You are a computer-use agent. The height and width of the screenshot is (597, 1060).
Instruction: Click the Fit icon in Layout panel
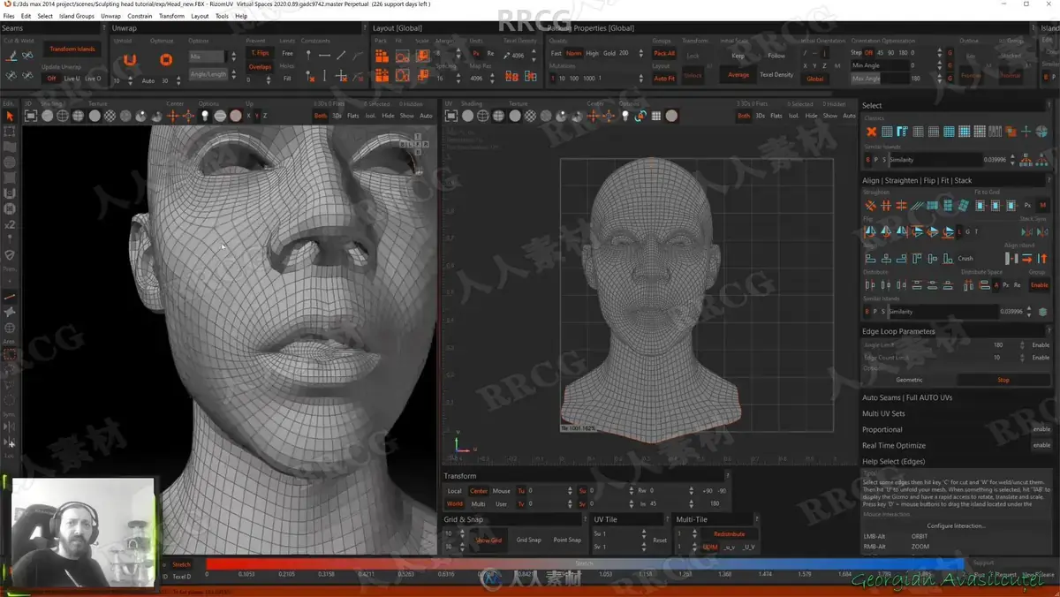(x=402, y=57)
